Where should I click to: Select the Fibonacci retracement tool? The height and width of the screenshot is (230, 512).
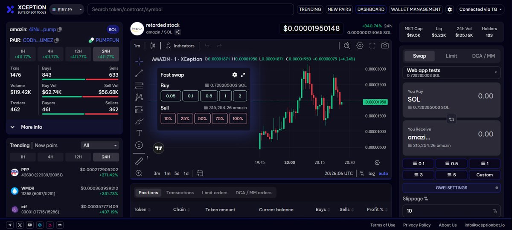(139, 85)
